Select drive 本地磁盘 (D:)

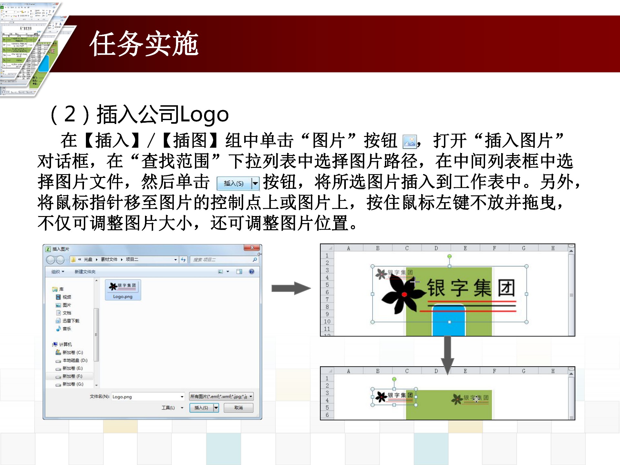(75, 360)
